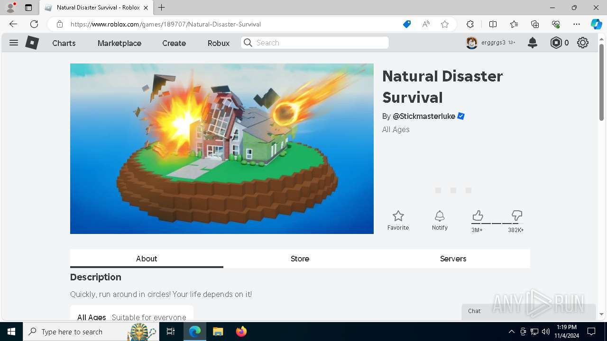Image resolution: width=607 pixels, height=341 pixels.
Task: Dislike the game with thumbs down
Action: pyautogui.click(x=517, y=216)
